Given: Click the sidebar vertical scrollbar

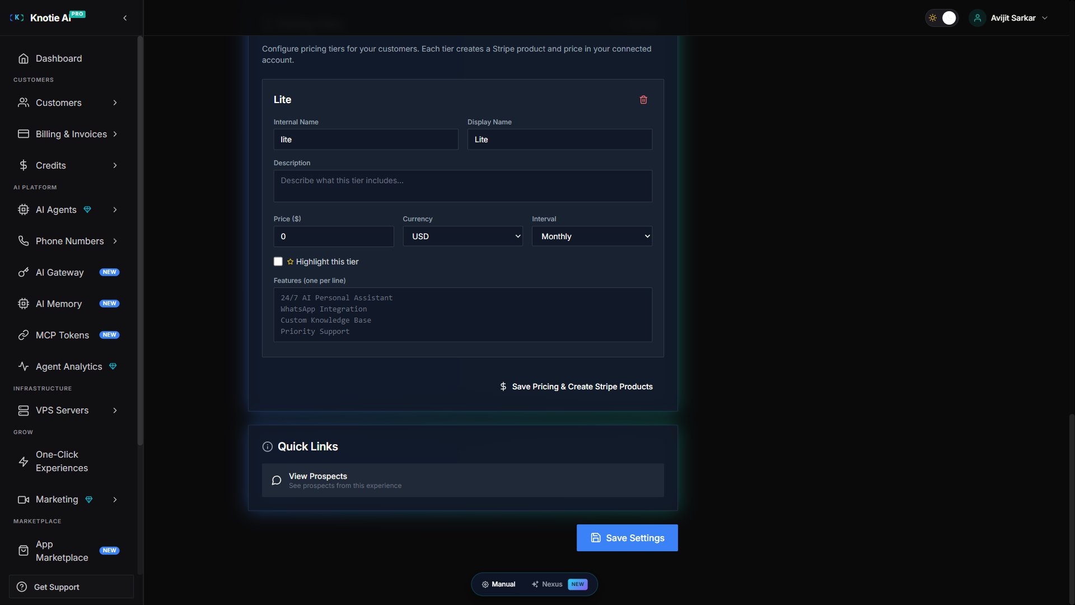Looking at the screenshot, I should coord(140,241).
